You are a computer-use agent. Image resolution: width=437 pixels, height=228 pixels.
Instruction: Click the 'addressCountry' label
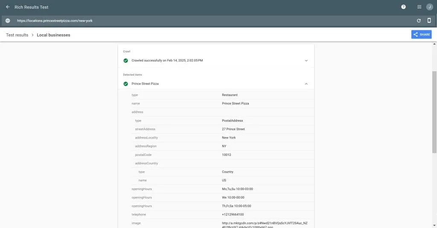point(146,164)
